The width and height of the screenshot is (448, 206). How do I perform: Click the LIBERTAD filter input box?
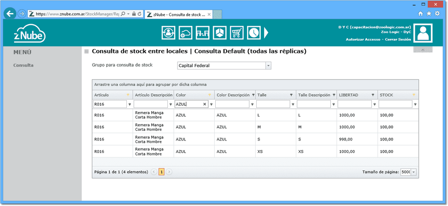[x=355, y=104]
